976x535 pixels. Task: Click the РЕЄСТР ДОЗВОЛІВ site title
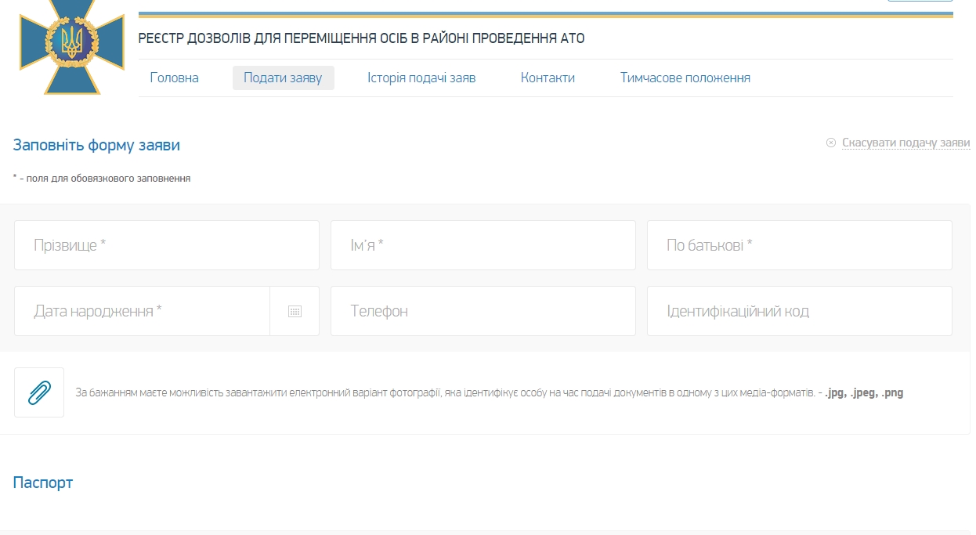coord(361,38)
